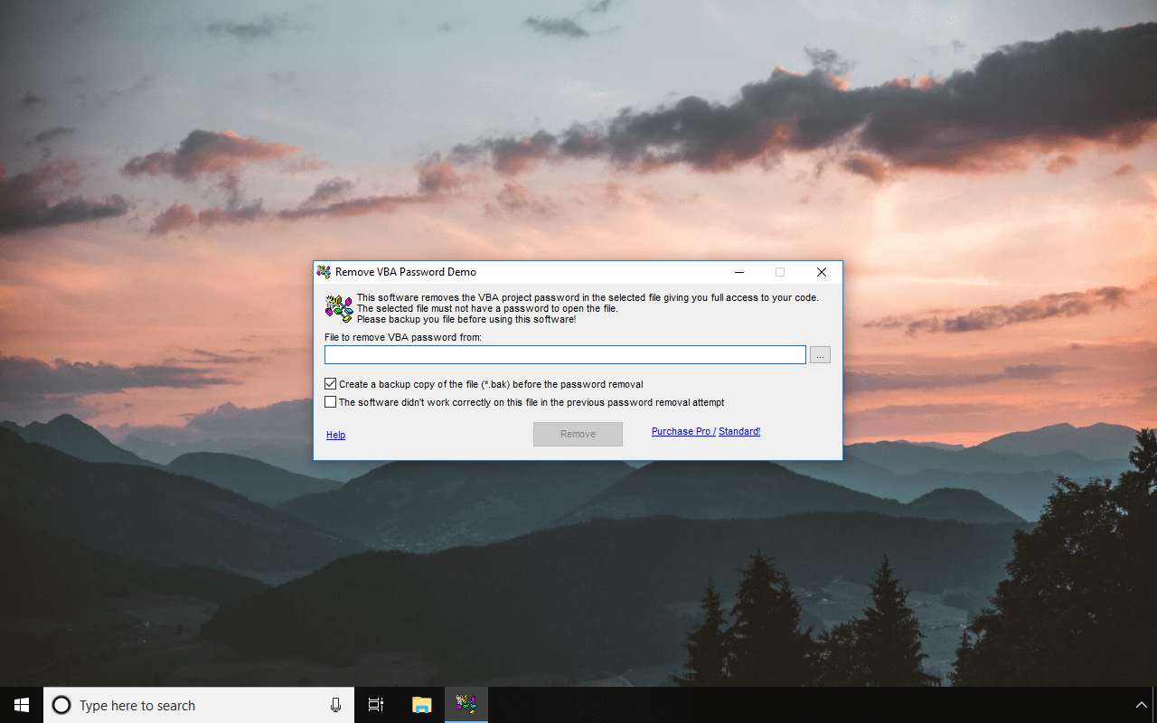
Task: Click the taskbar search box
Action: tap(199, 705)
